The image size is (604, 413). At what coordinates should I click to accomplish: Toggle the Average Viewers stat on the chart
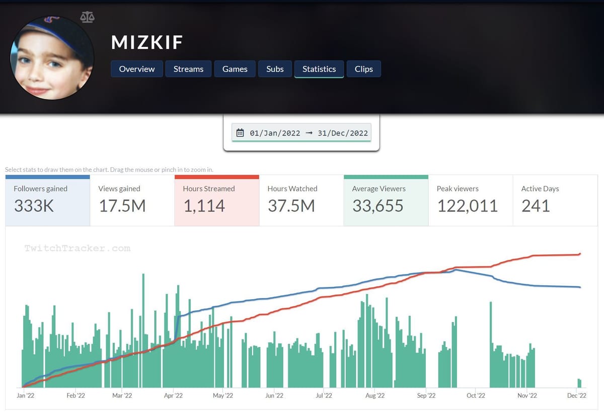[x=386, y=200]
